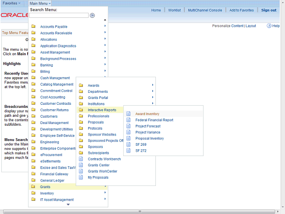Click the page icon beside Grants WorkCenter
Image resolution: width=285 pixels, height=214 pixels.
81,171
